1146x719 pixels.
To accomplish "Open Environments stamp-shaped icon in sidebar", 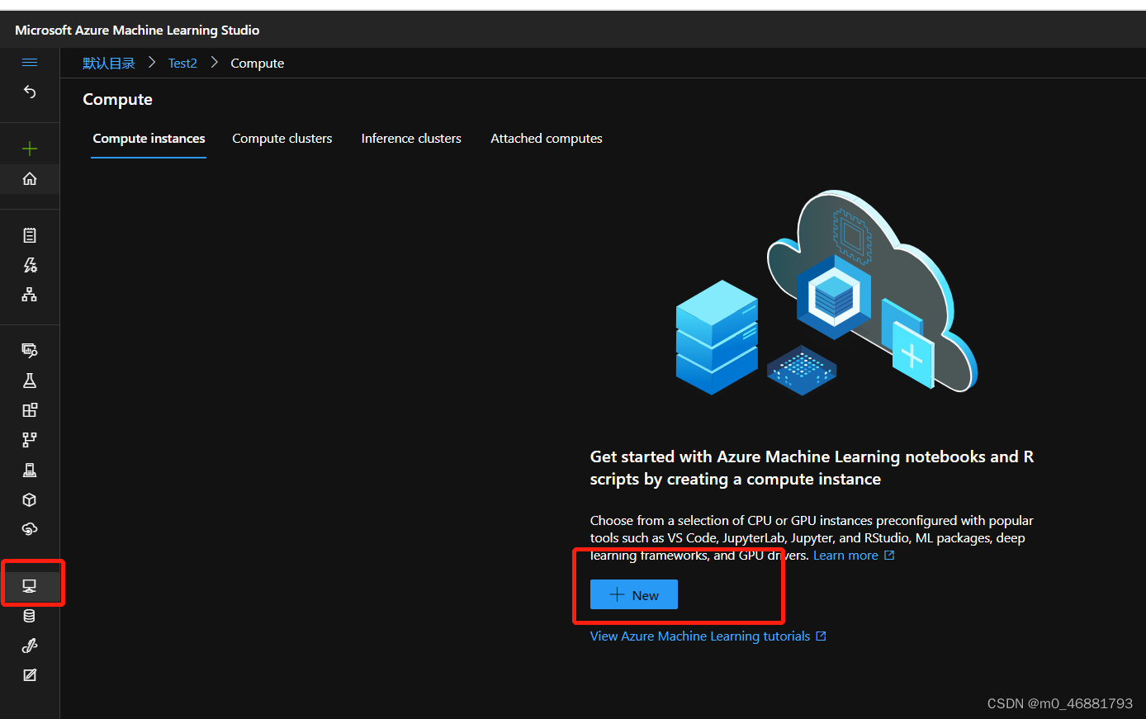I will pyautogui.click(x=30, y=470).
